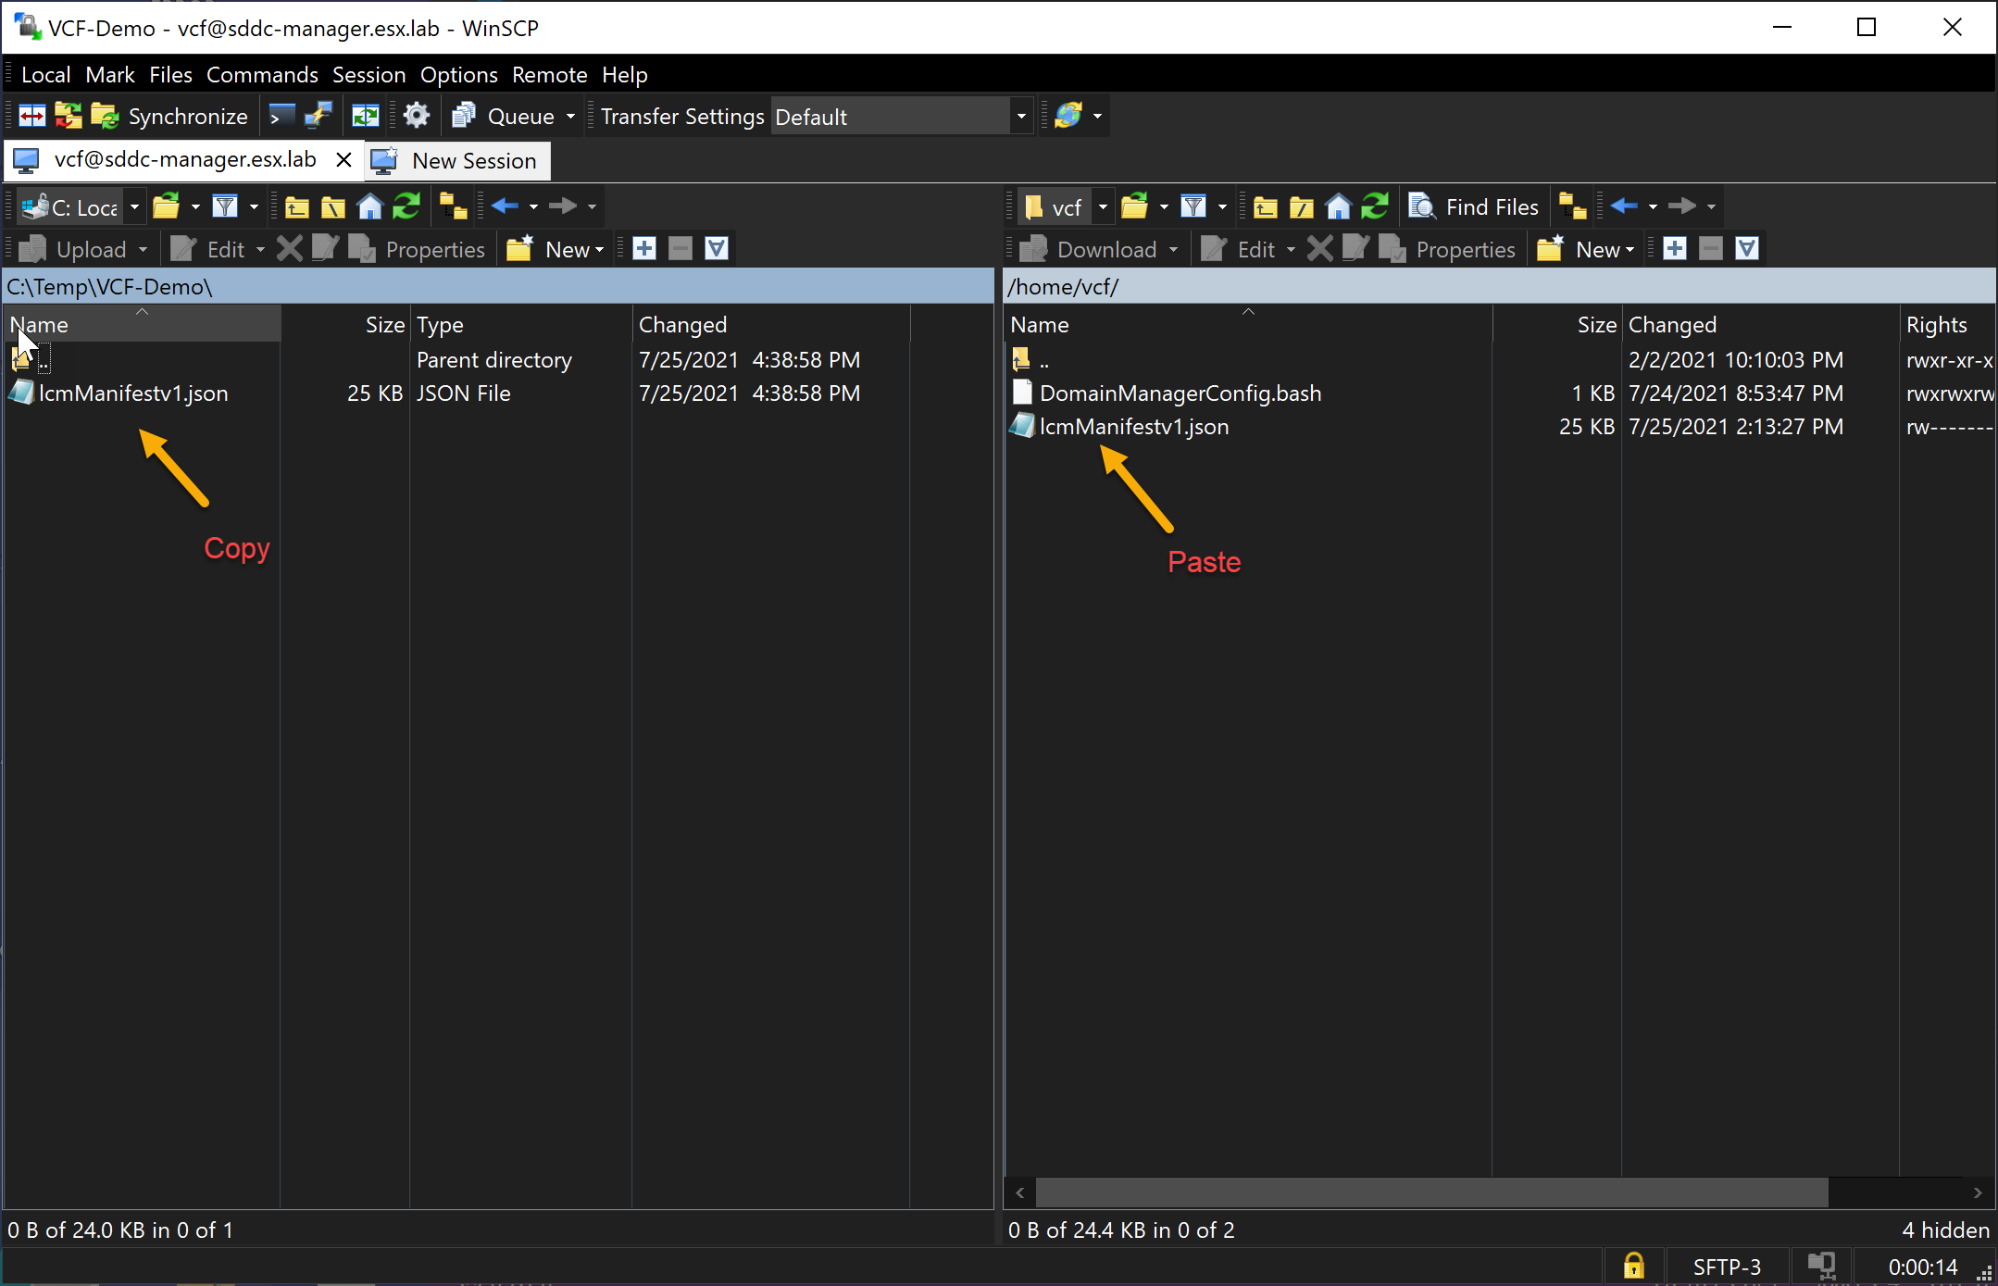Open remote New dropdown
The width and height of the screenshot is (1998, 1286).
pos(1586,249)
